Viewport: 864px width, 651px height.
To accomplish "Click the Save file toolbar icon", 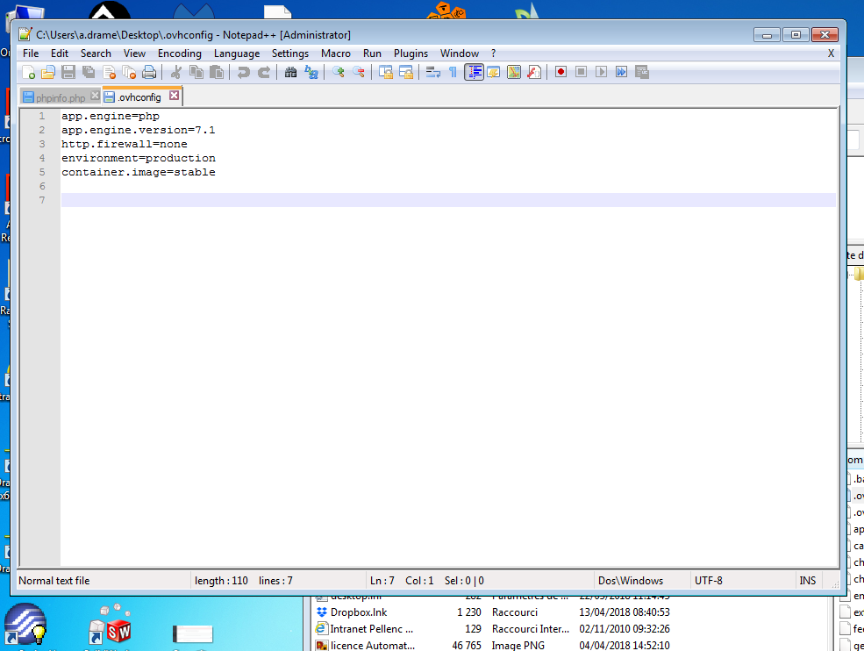I will [x=68, y=72].
